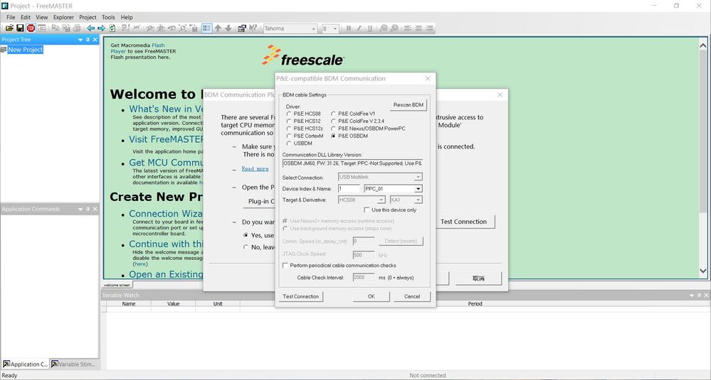Screen dimensions: 711x380
Task: Open the Help menu
Action: click(x=127, y=17)
